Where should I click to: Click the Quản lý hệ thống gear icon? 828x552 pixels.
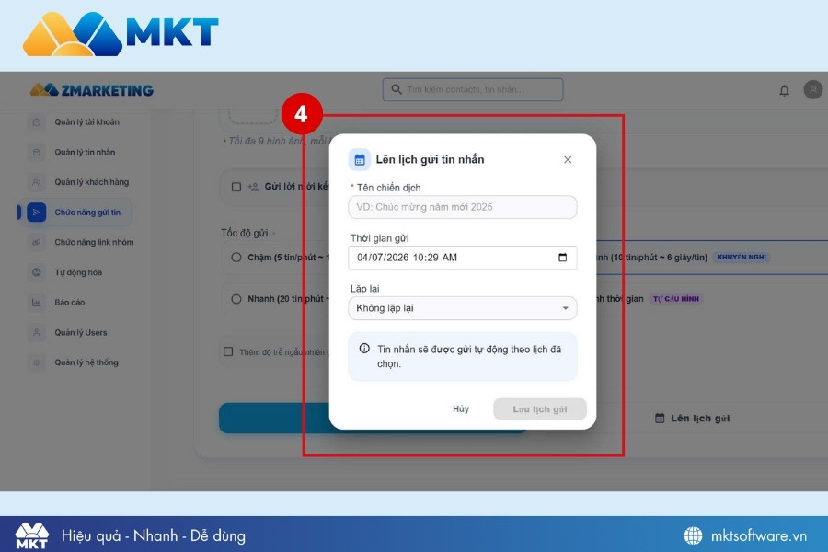[x=37, y=362]
